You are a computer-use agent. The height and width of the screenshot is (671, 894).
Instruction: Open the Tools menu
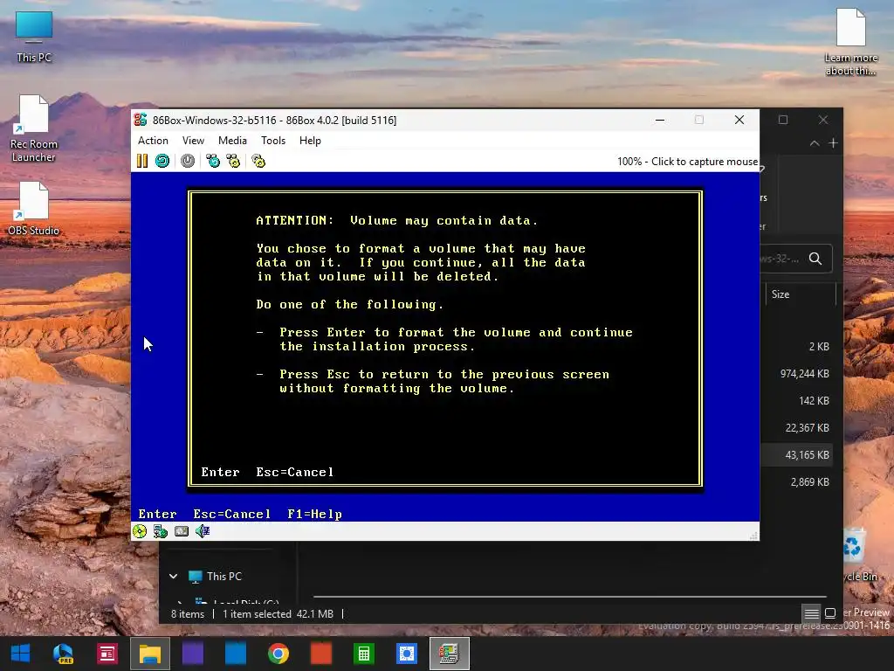pos(273,141)
